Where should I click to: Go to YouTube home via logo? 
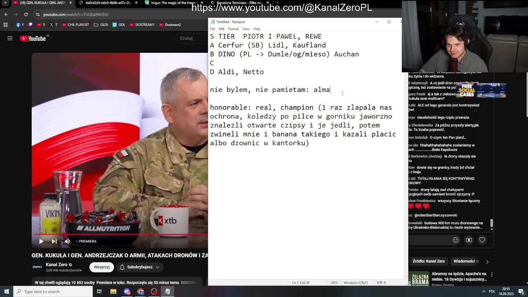point(33,38)
